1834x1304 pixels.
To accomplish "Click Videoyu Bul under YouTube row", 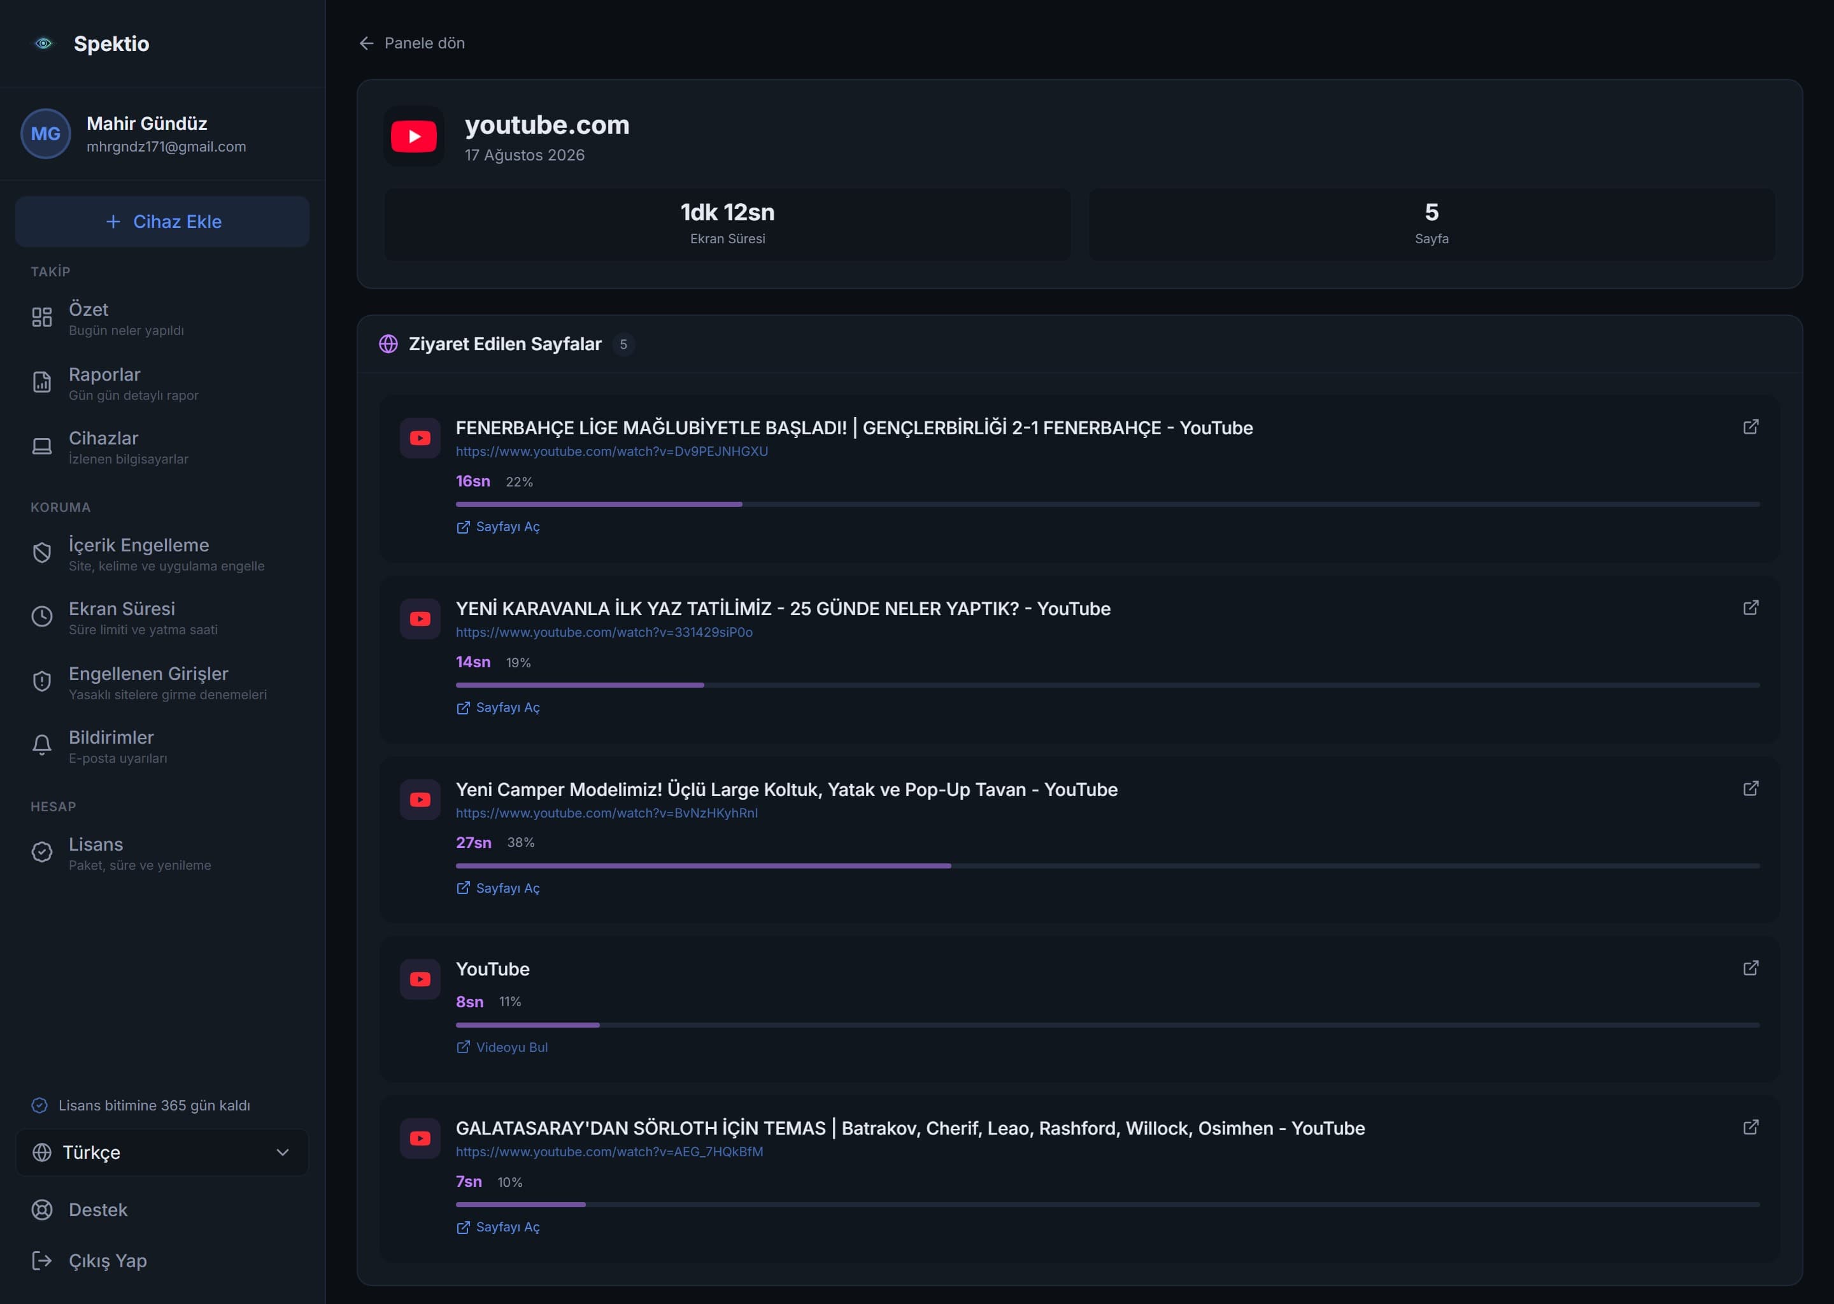I will pos(502,1047).
